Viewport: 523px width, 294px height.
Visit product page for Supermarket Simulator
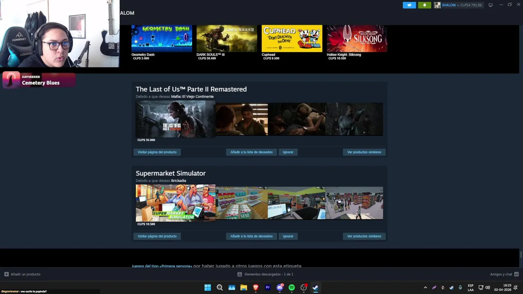click(x=157, y=236)
